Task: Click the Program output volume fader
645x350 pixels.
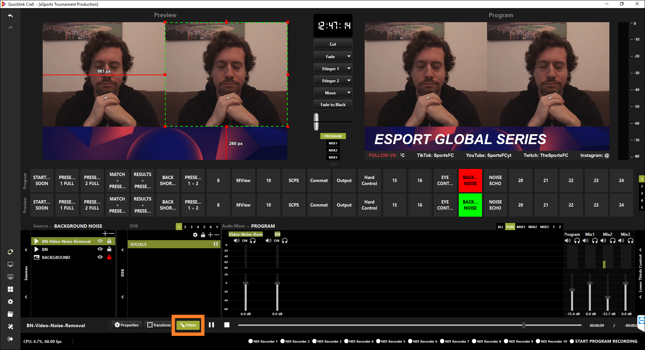Action: pyautogui.click(x=572, y=290)
